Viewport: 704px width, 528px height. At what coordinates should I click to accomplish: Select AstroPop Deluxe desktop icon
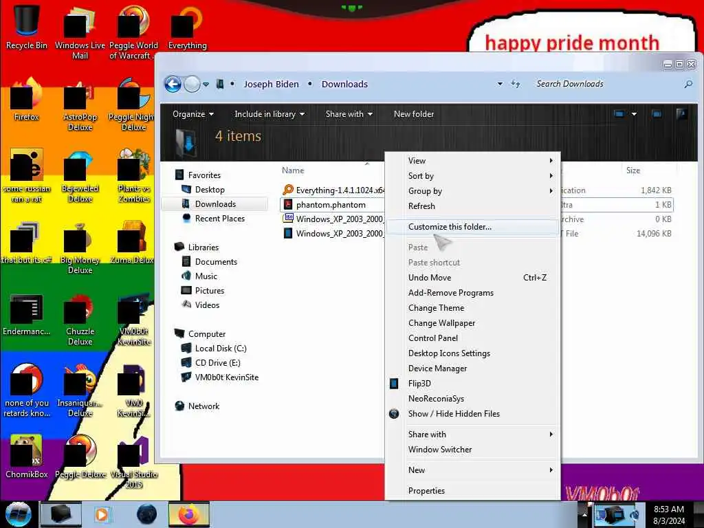pyautogui.click(x=80, y=104)
